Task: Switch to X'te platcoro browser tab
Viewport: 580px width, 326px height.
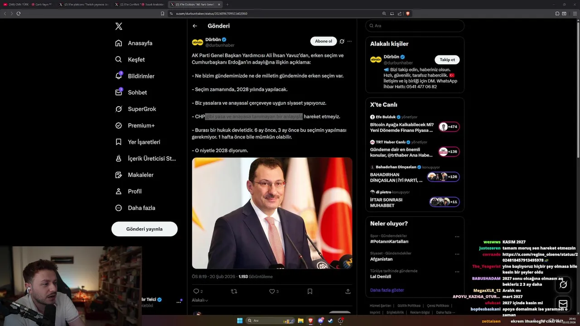Action: click(84, 4)
